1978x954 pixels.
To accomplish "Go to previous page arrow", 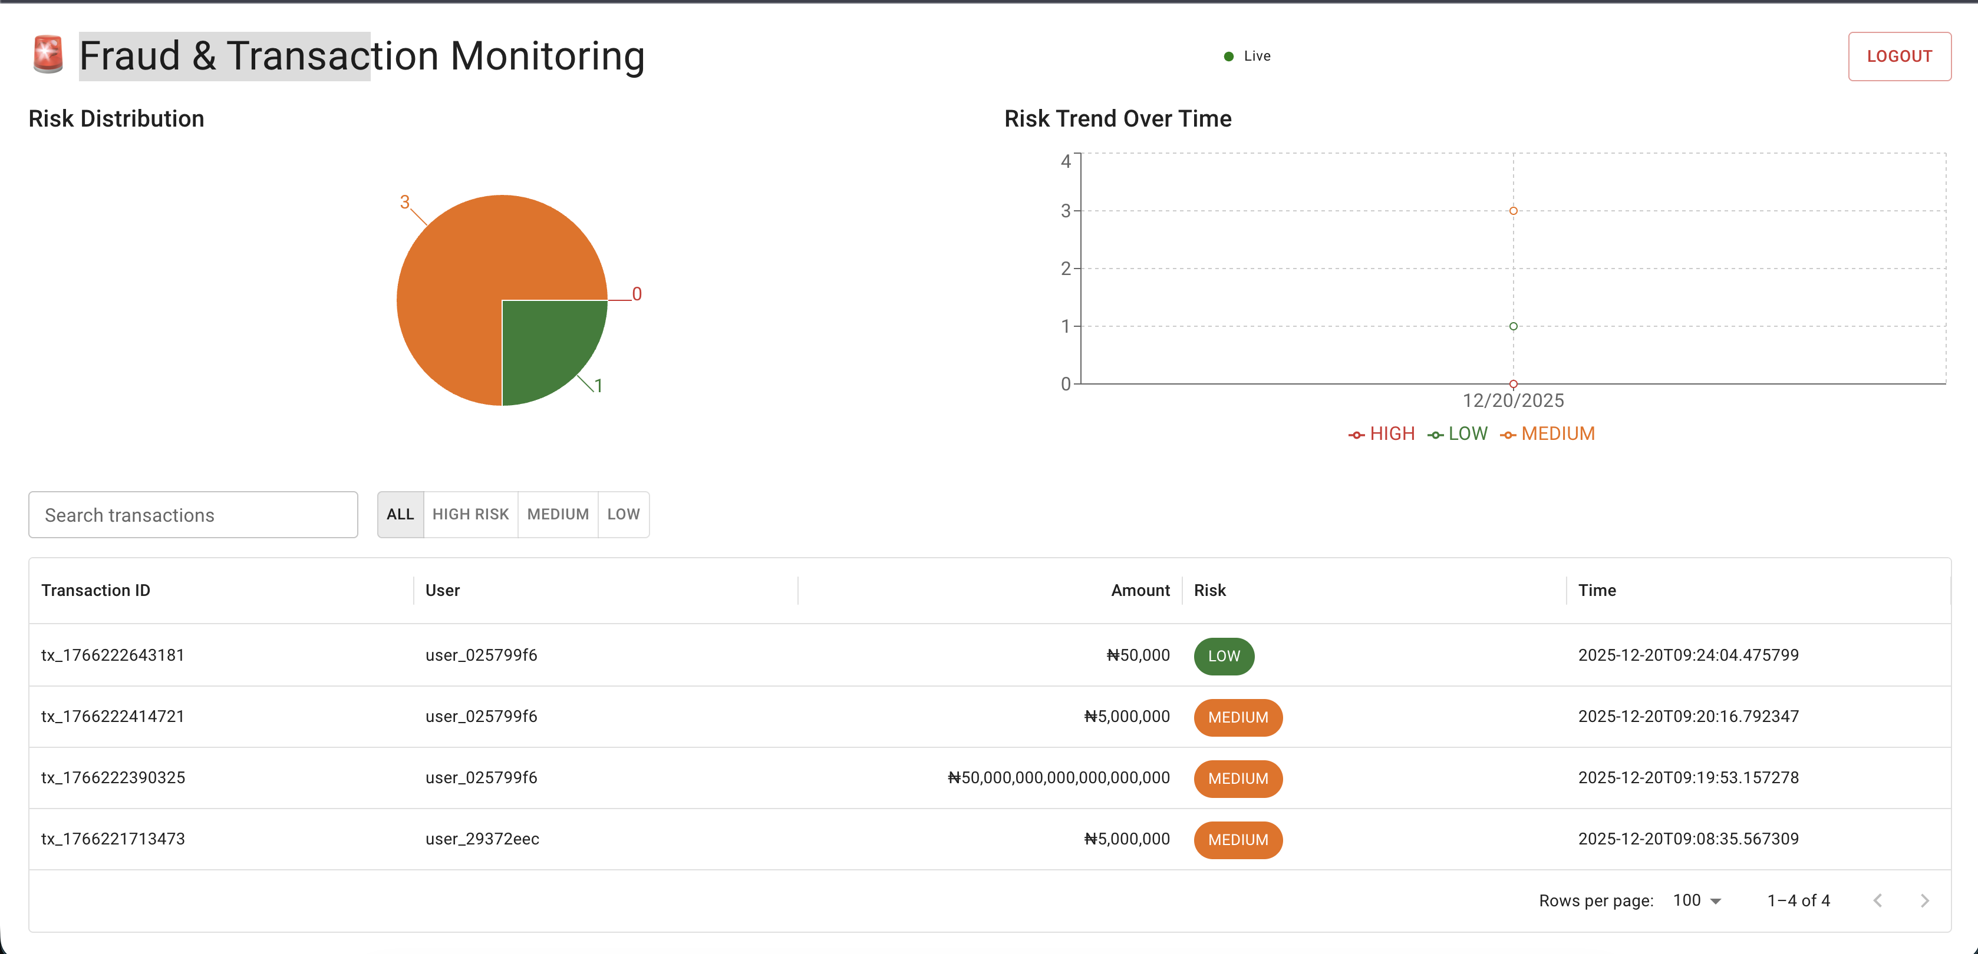I will pos(1877,900).
